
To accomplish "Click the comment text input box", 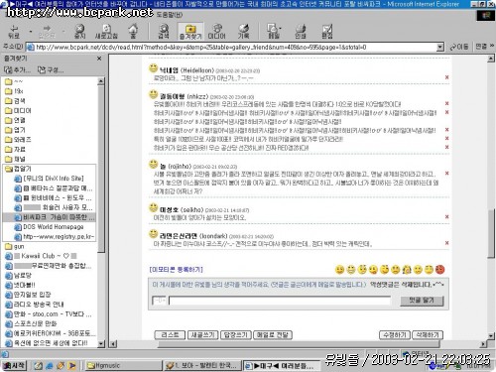I will (x=280, y=301).
